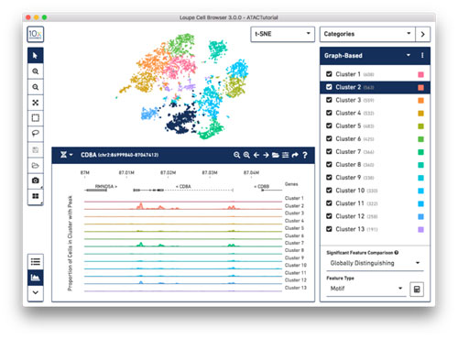This screenshot has height=339, width=458.
Task: Click the help question mark in peak viewer
Action: [x=305, y=155]
